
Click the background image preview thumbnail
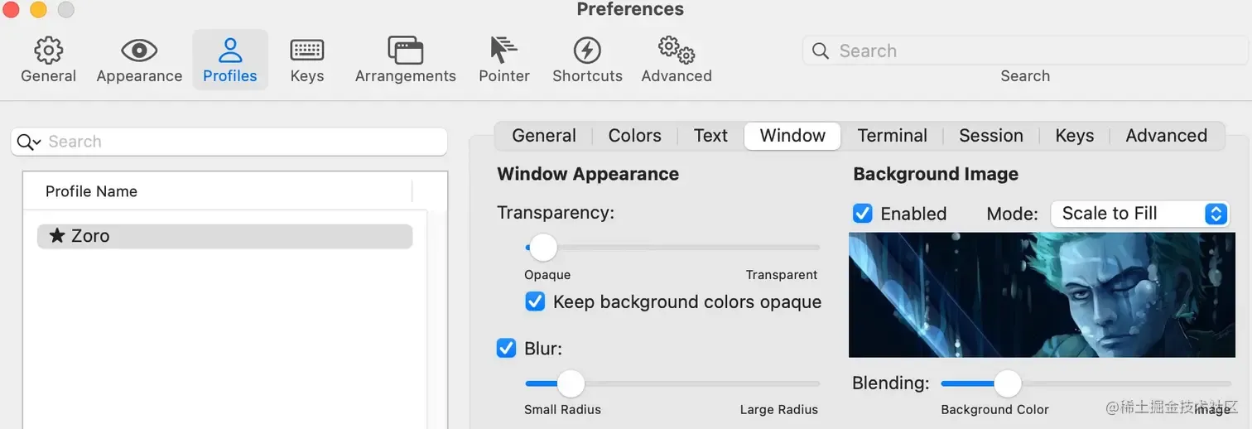tap(1041, 295)
